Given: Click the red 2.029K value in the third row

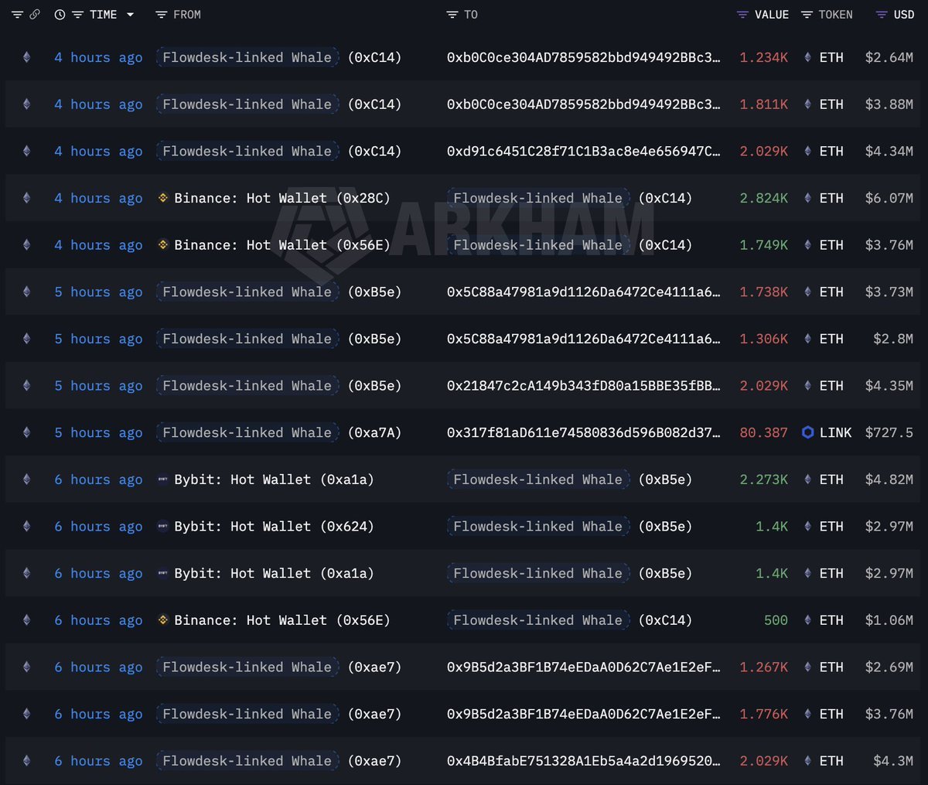Looking at the screenshot, I should tap(763, 151).
